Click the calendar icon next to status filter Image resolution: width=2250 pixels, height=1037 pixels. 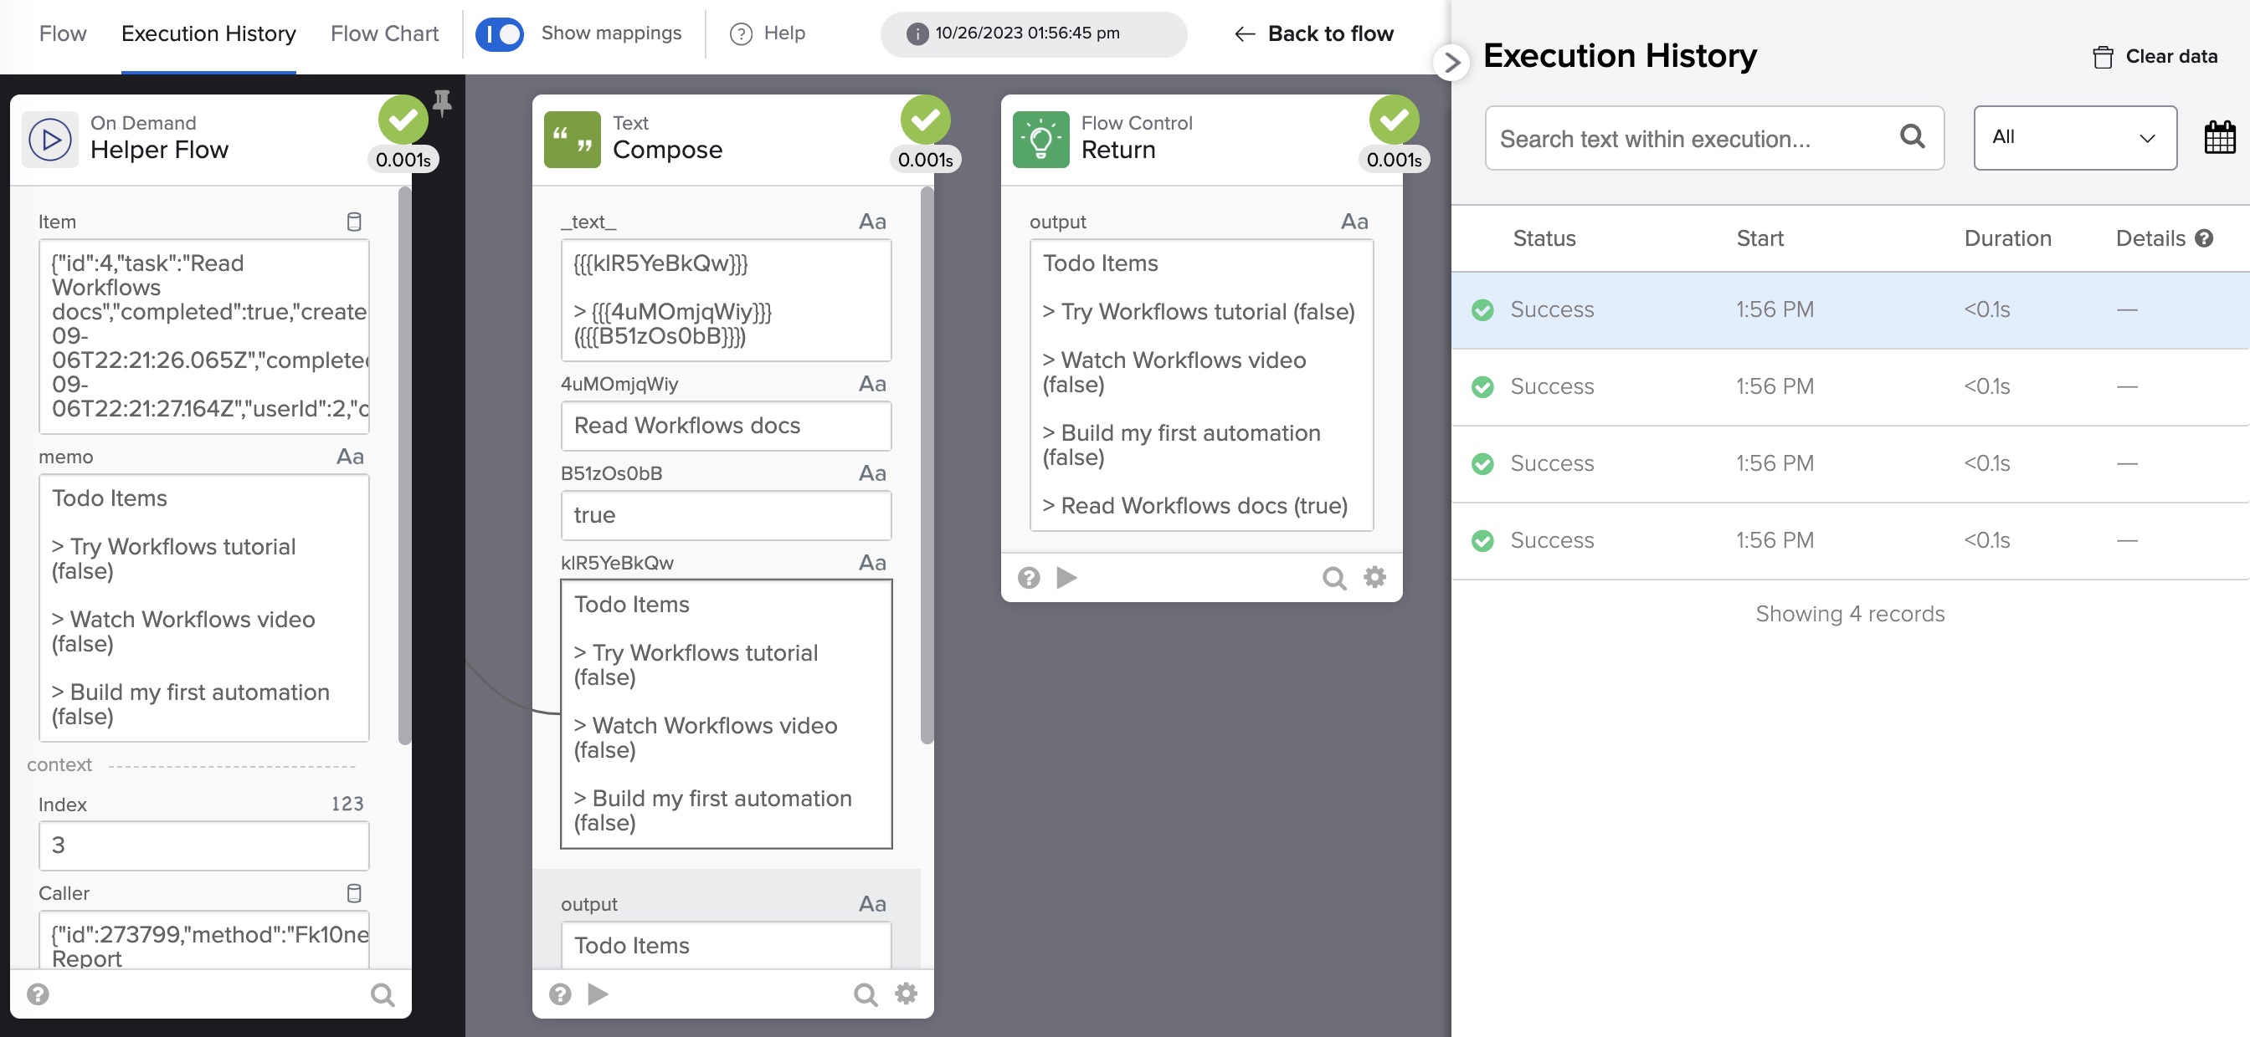[2220, 138]
